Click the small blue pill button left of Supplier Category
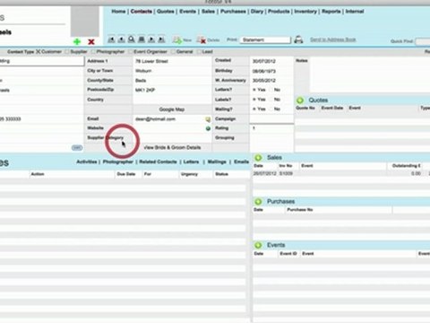Screen dimensions: 430x323 pyautogui.click(x=77, y=148)
